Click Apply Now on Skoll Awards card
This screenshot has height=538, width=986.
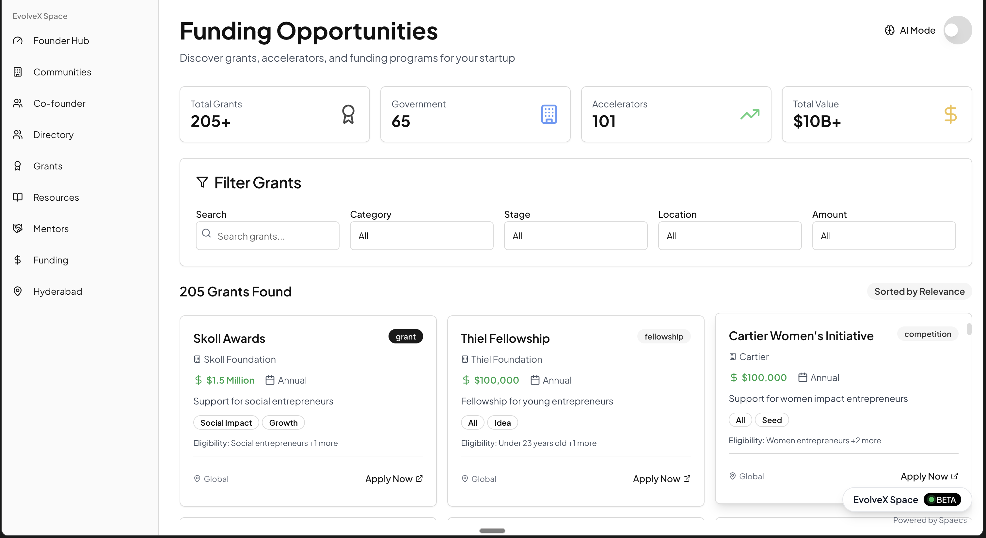[393, 479]
